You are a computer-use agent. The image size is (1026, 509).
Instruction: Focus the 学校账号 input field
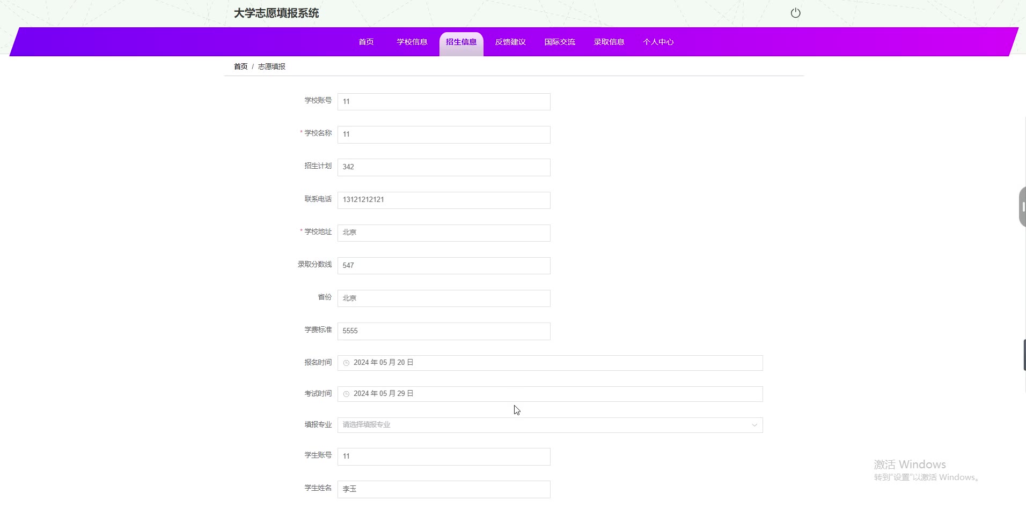[x=444, y=102]
